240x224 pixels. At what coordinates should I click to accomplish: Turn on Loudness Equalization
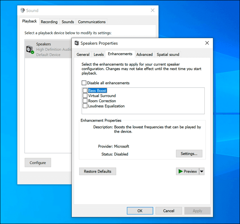click(x=85, y=106)
